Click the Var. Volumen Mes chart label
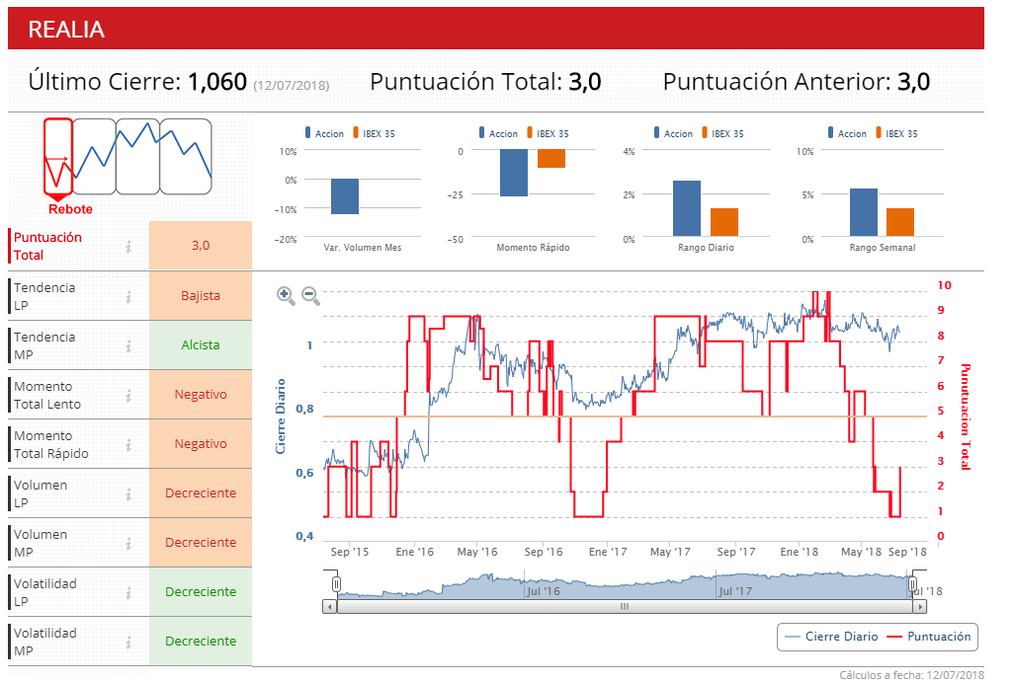The image size is (1014, 682). pos(363,248)
